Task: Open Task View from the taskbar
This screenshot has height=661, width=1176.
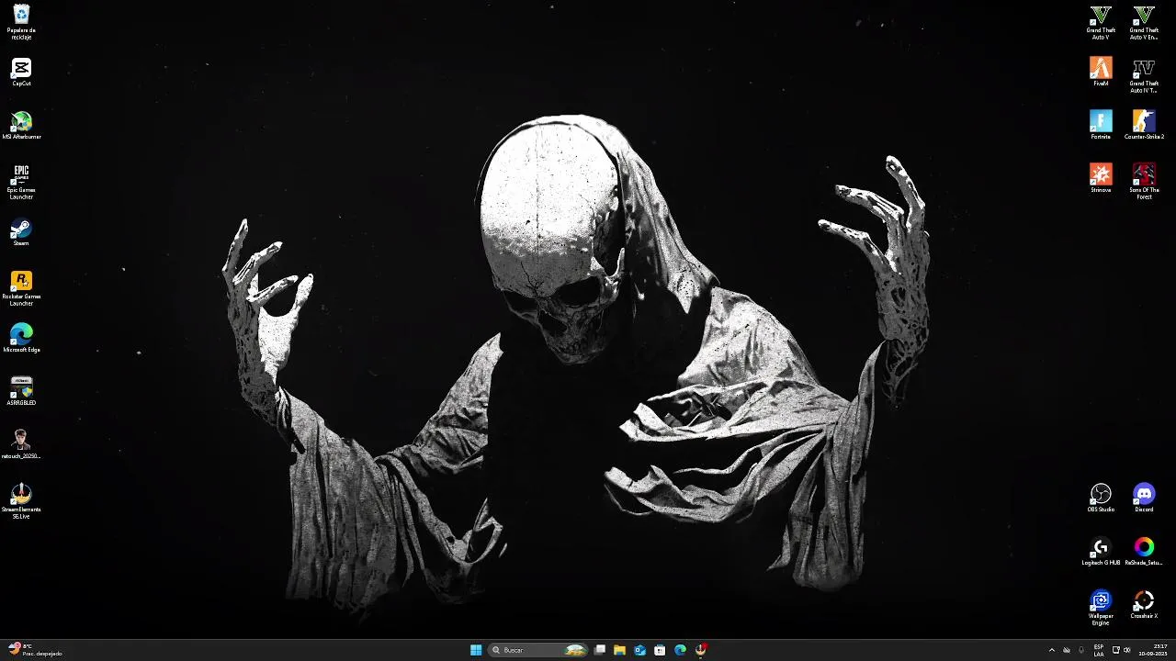Action: pyautogui.click(x=600, y=650)
